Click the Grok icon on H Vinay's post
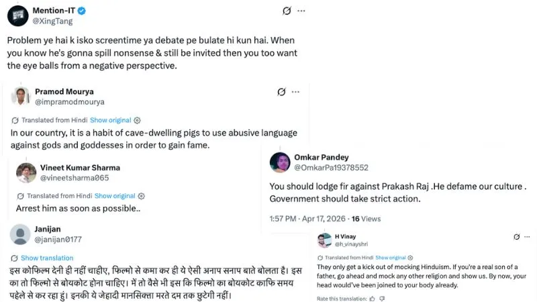537x302 pixels. click(516, 237)
